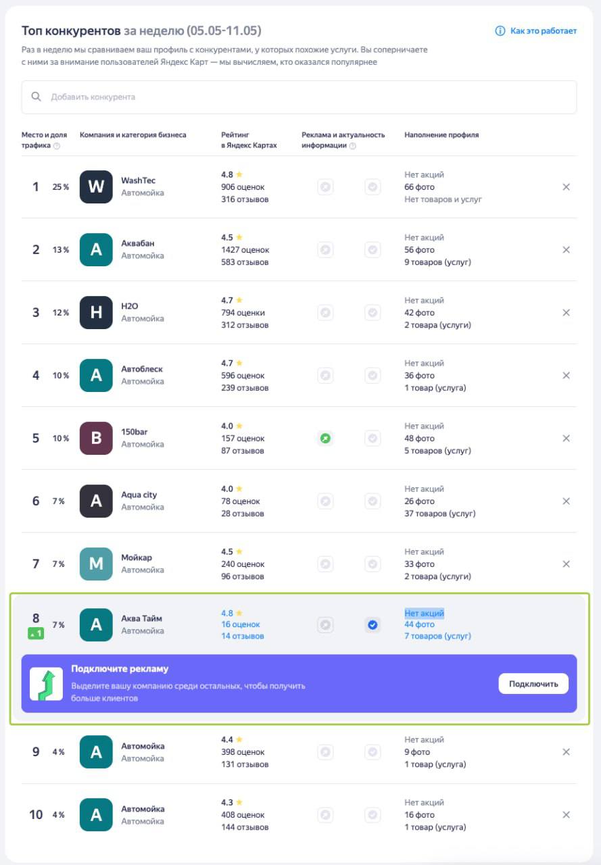Remove Мойкар from the competitors list

pos(567,564)
